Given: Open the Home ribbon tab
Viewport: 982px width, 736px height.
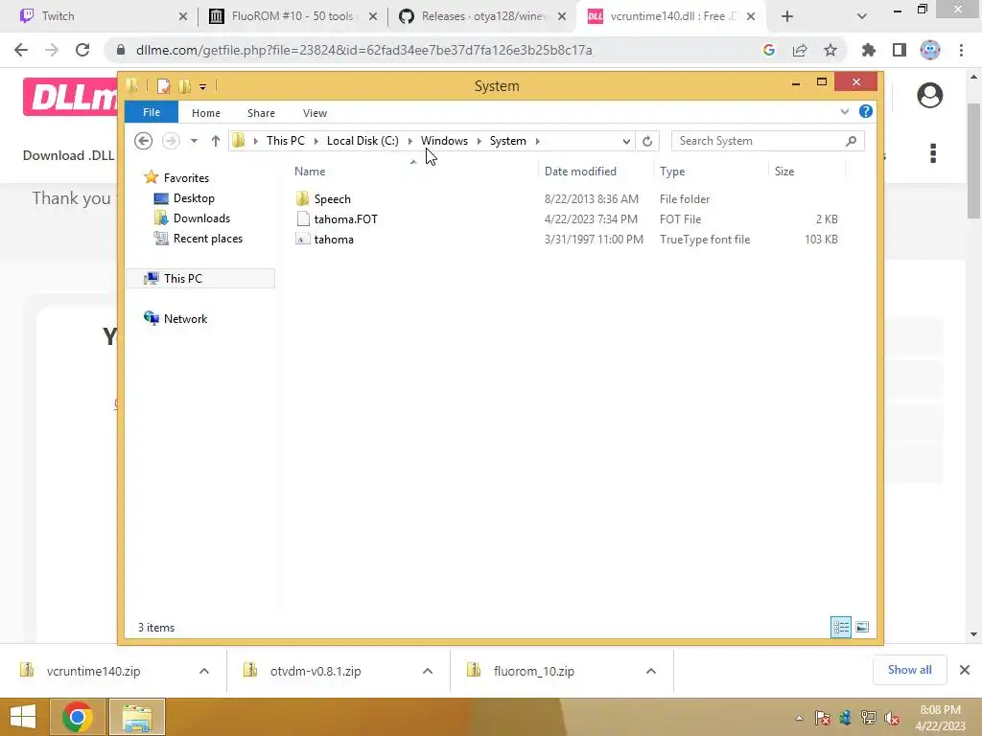Looking at the screenshot, I should pyautogui.click(x=206, y=113).
